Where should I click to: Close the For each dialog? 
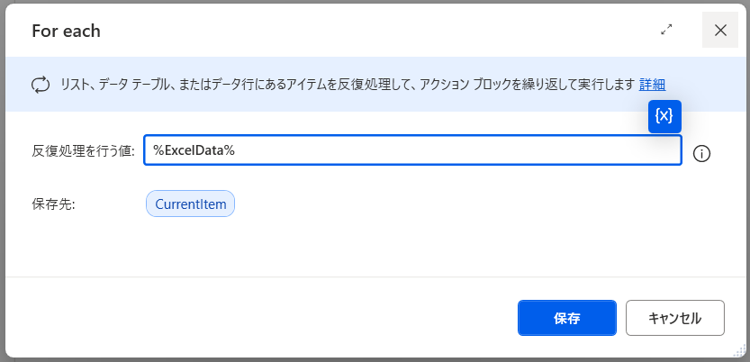click(x=720, y=30)
